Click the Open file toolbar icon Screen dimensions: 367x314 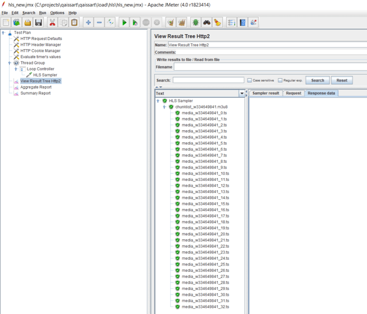pyautogui.click(x=27, y=23)
